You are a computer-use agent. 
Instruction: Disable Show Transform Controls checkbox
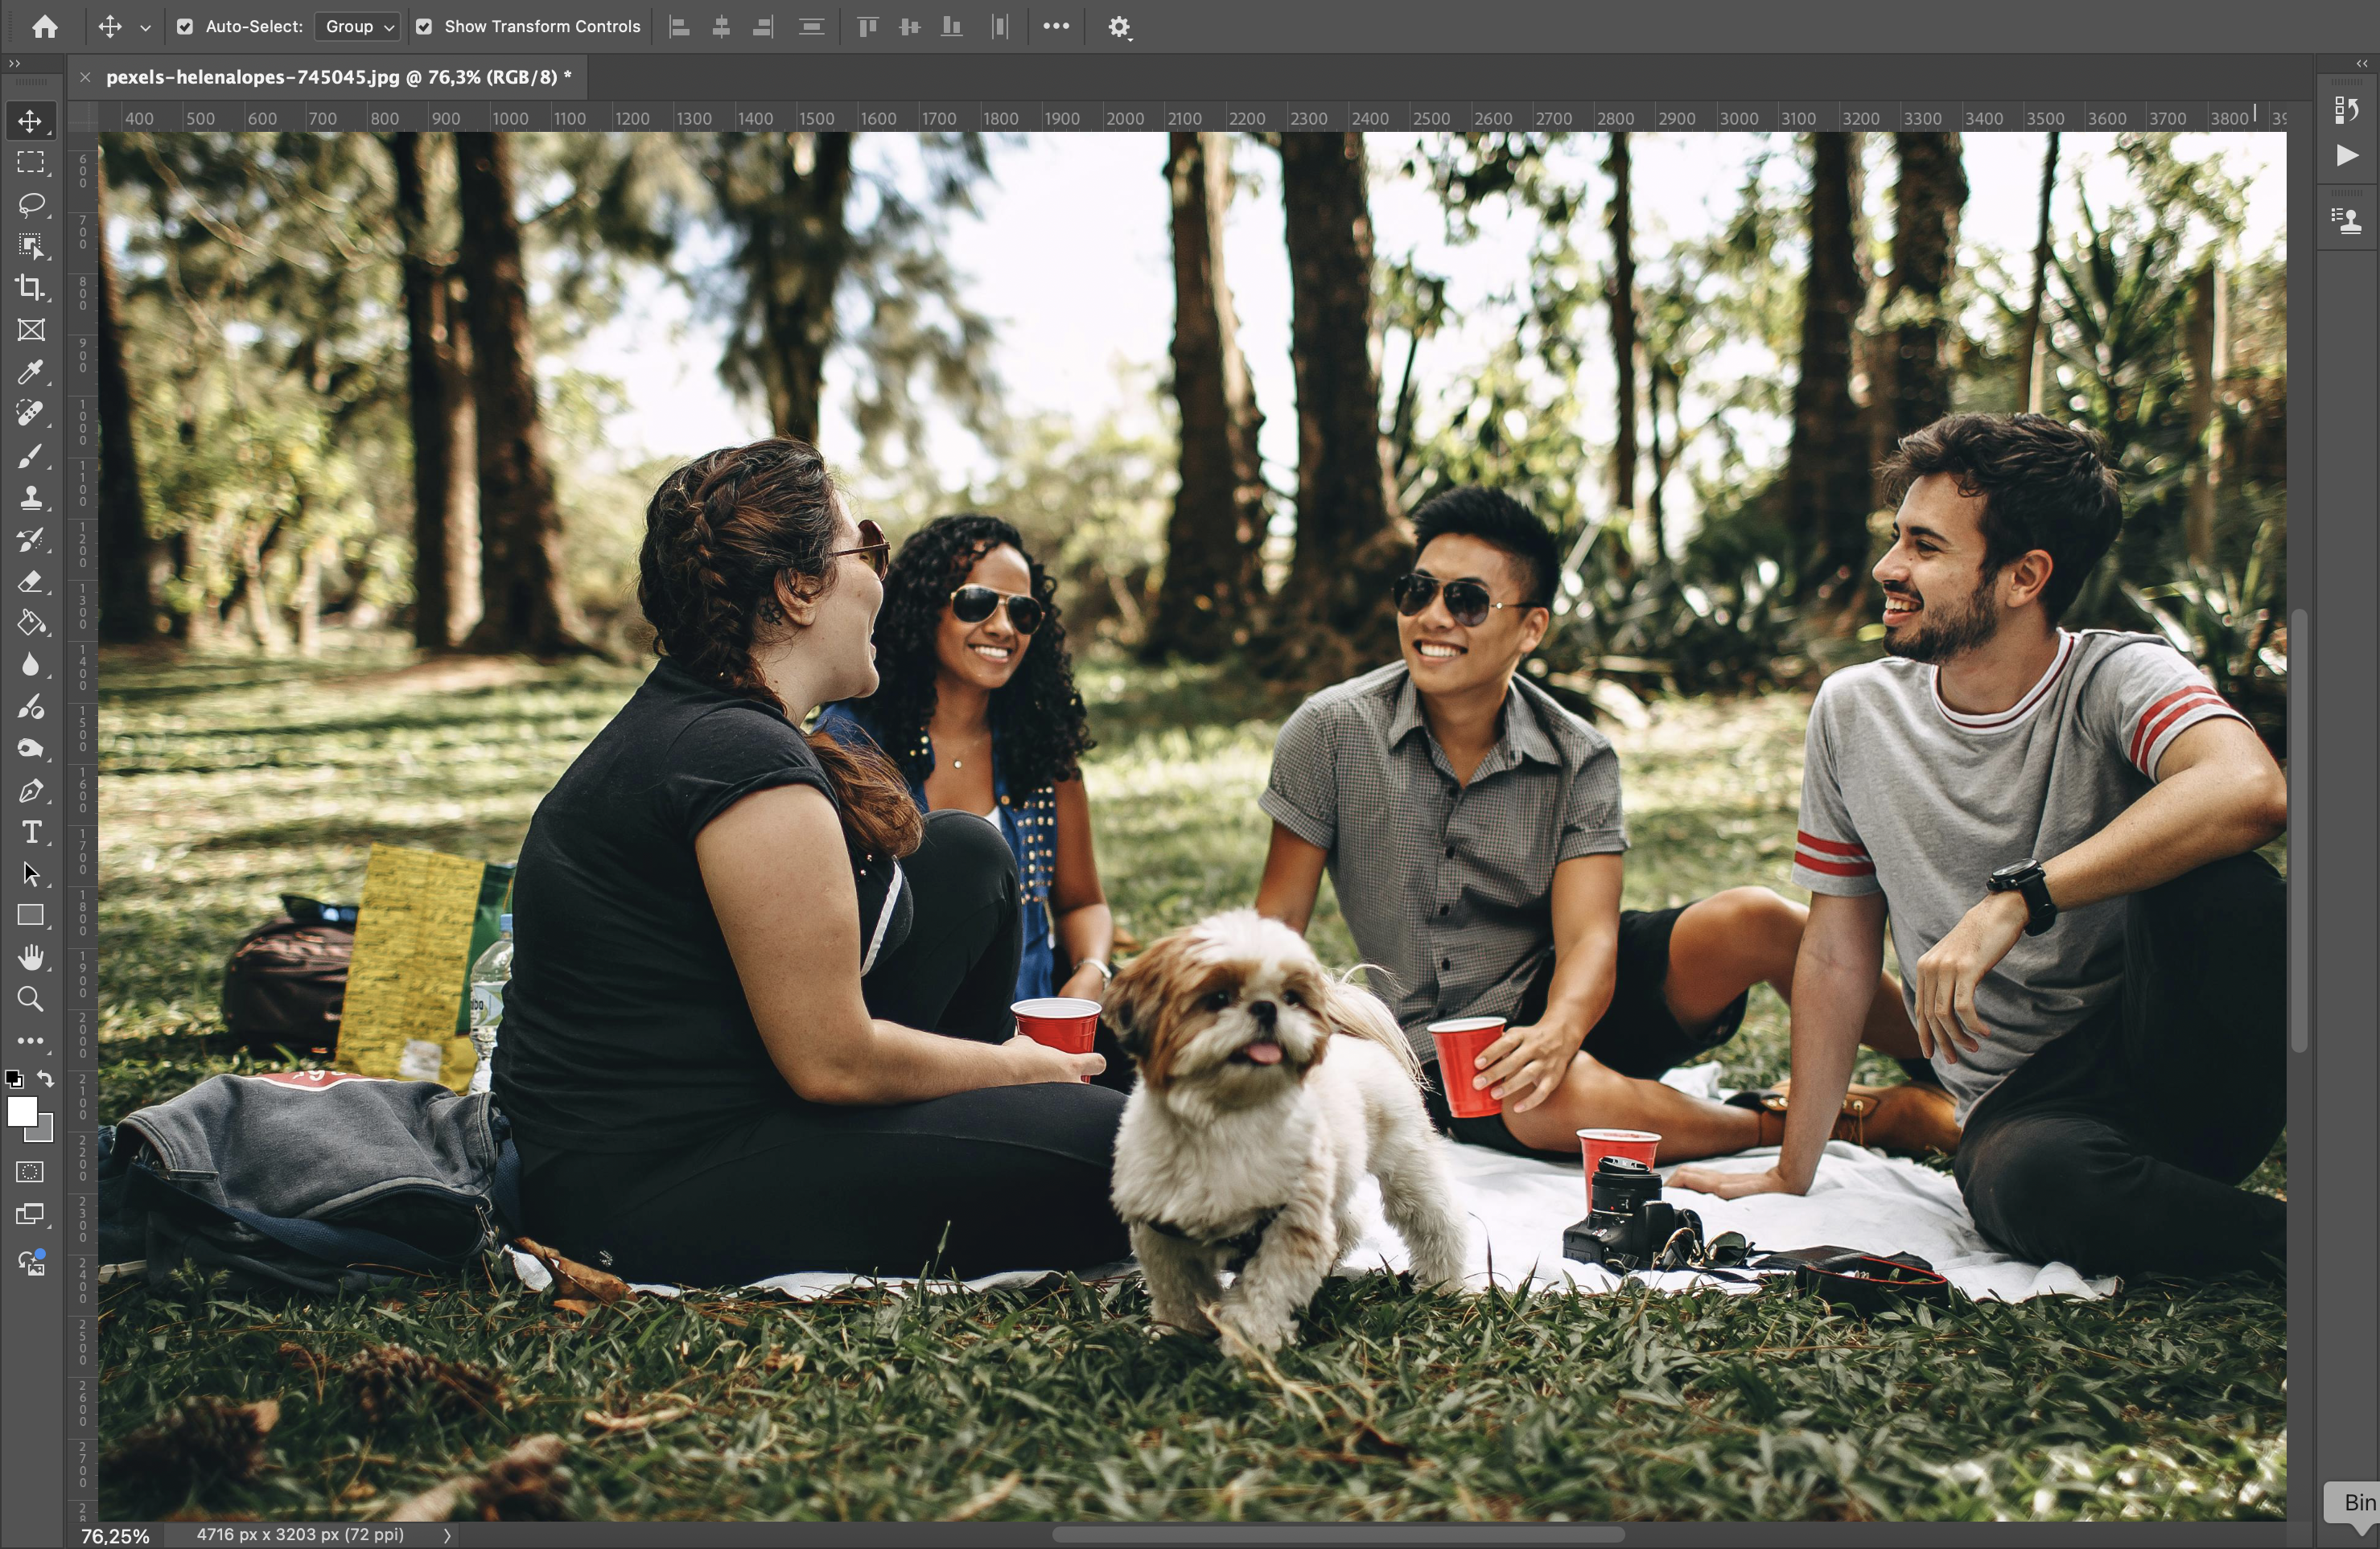pyautogui.click(x=424, y=27)
